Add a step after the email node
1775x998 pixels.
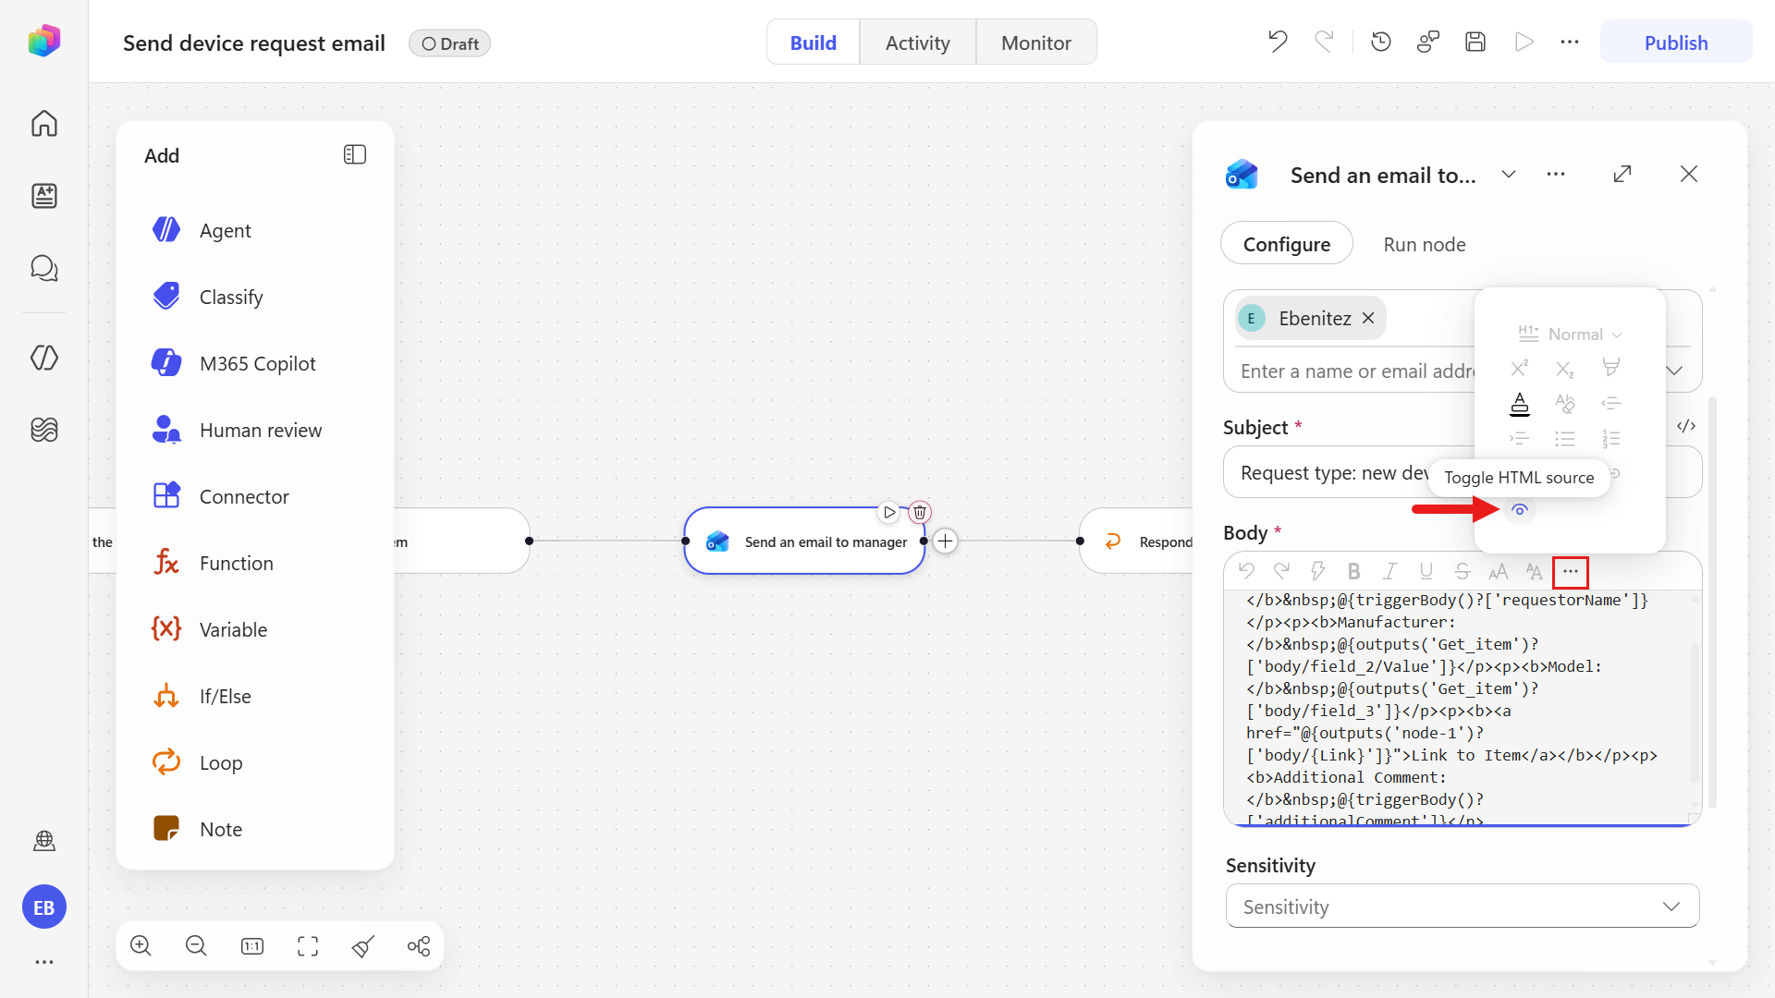tap(946, 541)
